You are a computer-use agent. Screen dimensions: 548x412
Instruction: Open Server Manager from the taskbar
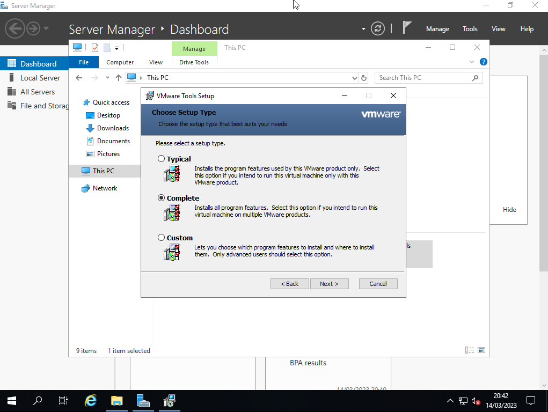[143, 401]
